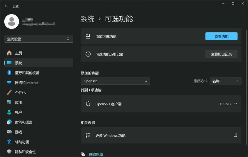Open 应用 apps settings

19,103
